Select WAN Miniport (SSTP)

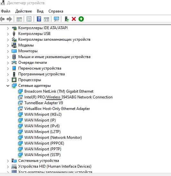coord(42,155)
